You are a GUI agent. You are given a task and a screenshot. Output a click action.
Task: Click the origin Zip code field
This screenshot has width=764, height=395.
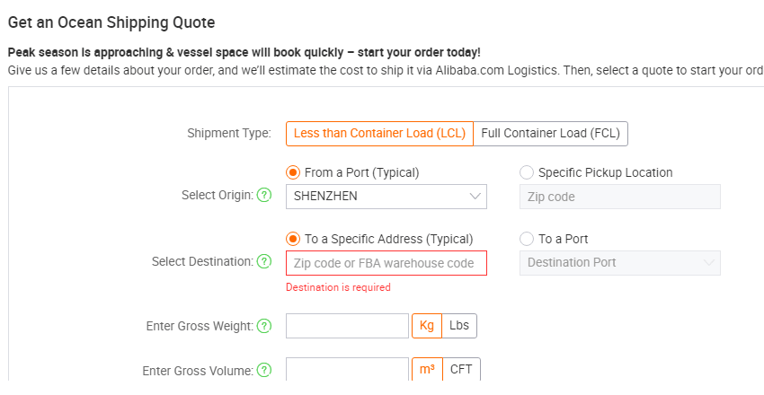(x=620, y=197)
